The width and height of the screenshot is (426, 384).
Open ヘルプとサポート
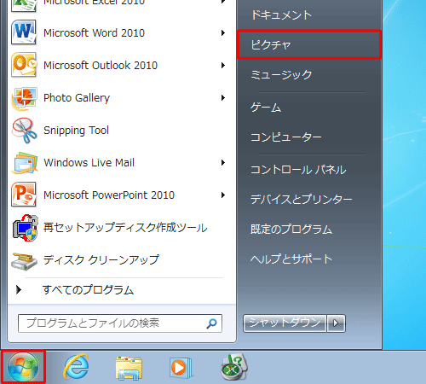(x=291, y=259)
